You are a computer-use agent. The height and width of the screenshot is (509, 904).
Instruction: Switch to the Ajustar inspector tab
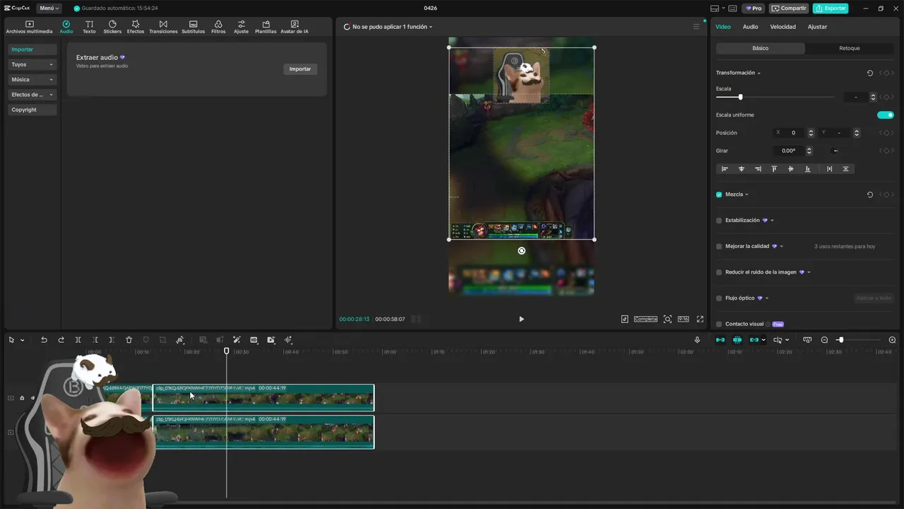(x=817, y=27)
